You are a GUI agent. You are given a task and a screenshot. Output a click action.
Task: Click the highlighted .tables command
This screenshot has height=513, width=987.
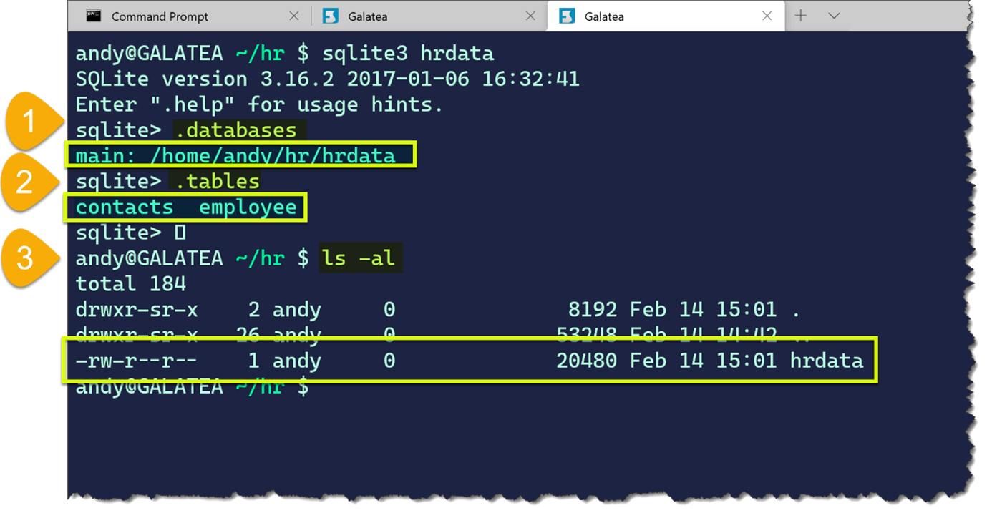point(218,182)
